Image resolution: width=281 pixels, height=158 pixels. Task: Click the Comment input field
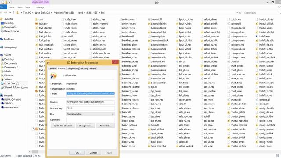tap(90, 120)
